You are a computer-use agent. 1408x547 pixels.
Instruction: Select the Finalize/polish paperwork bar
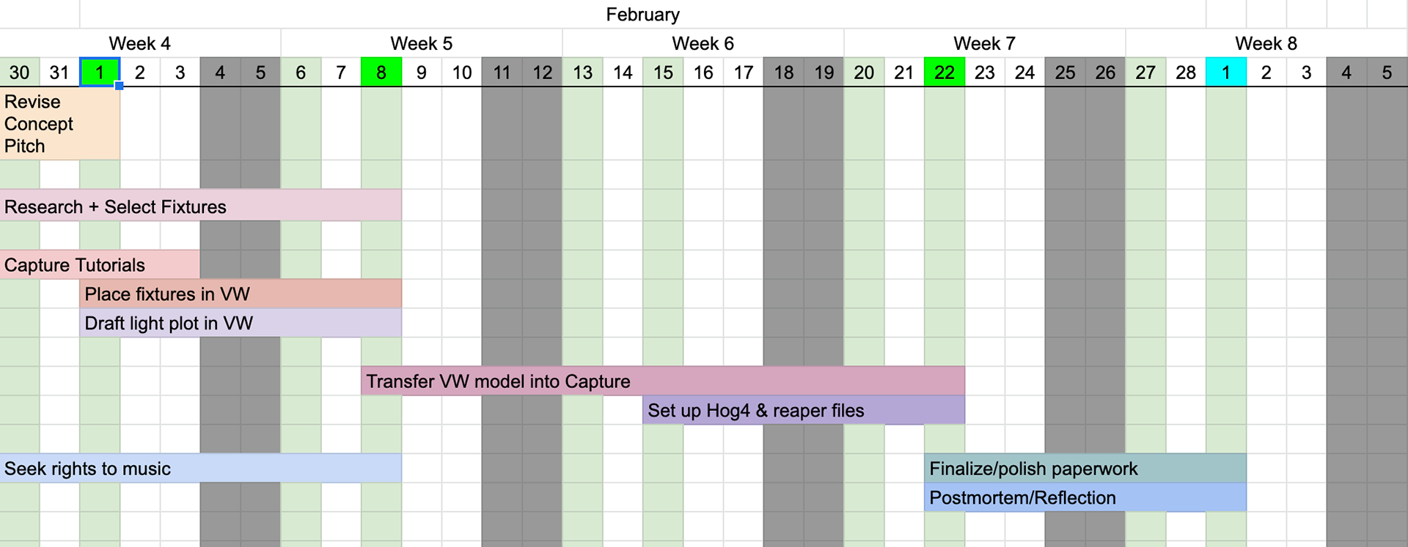(1085, 468)
